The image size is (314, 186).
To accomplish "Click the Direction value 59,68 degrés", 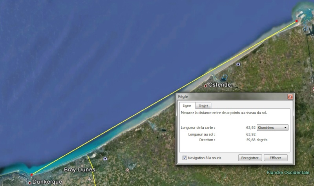I will coord(257,140).
